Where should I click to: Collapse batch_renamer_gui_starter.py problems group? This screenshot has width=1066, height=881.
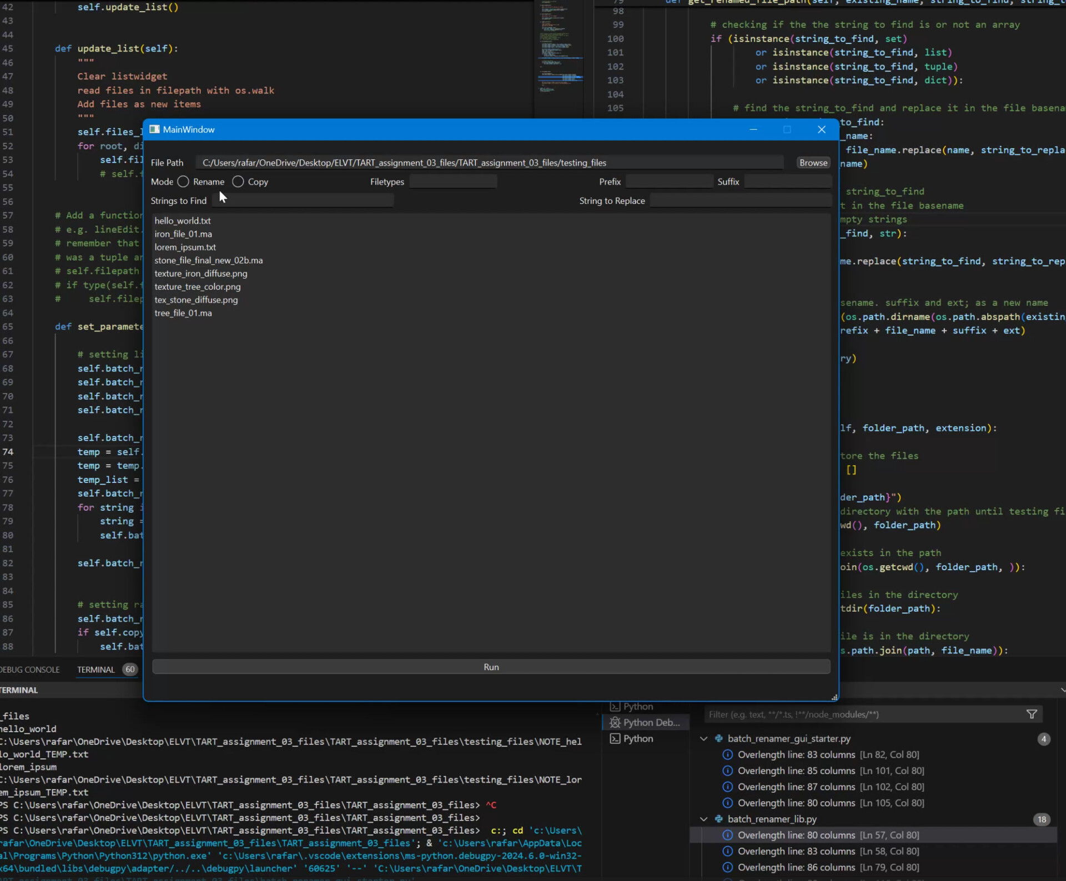[704, 738]
